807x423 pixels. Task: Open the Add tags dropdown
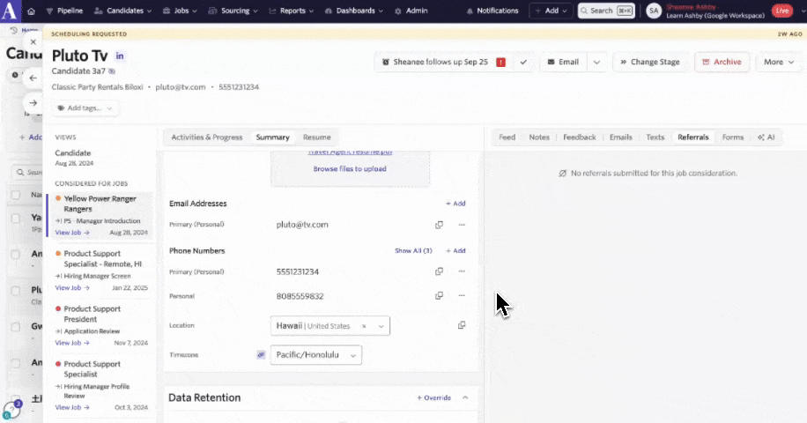click(x=85, y=108)
